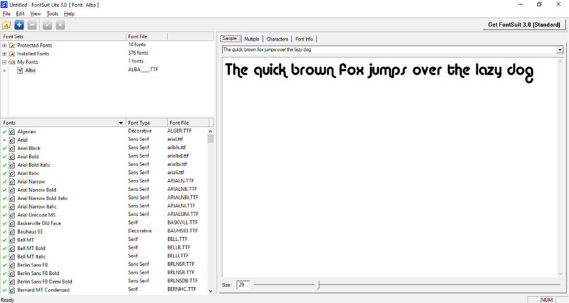569x303 pixels.
Task: Collapse the My Fonts tree node
Action: [x=5, y=62]
